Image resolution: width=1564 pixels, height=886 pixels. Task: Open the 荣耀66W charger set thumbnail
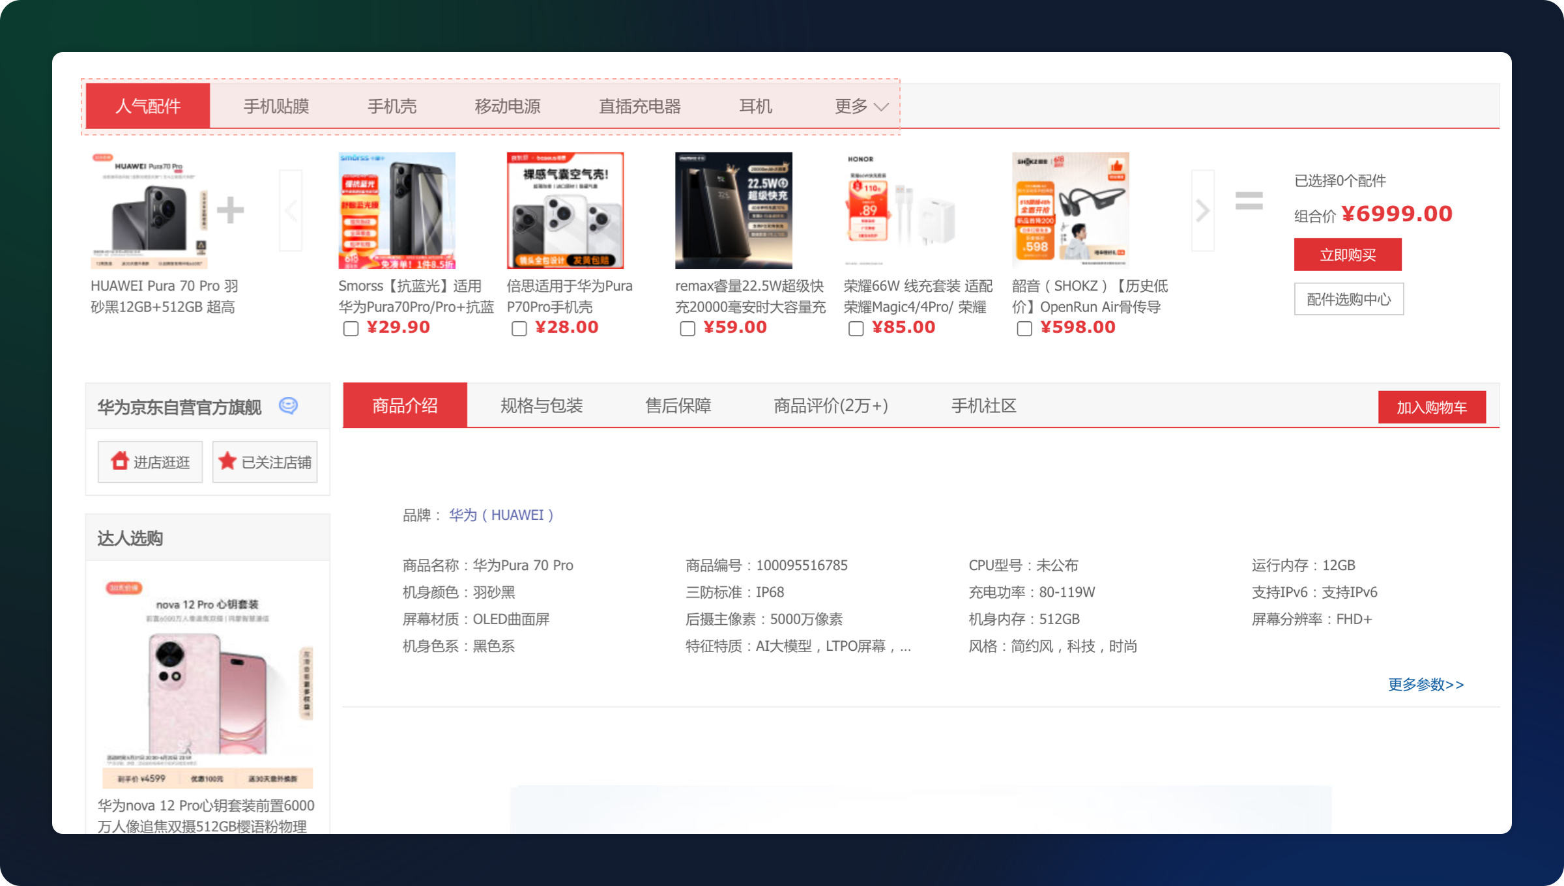tap(902, 210)
